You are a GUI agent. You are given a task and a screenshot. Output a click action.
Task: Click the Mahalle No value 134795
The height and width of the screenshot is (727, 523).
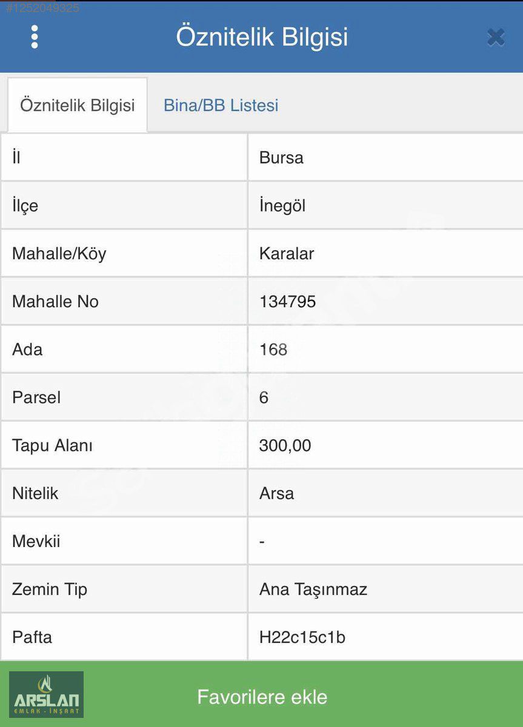coord(287,301)
